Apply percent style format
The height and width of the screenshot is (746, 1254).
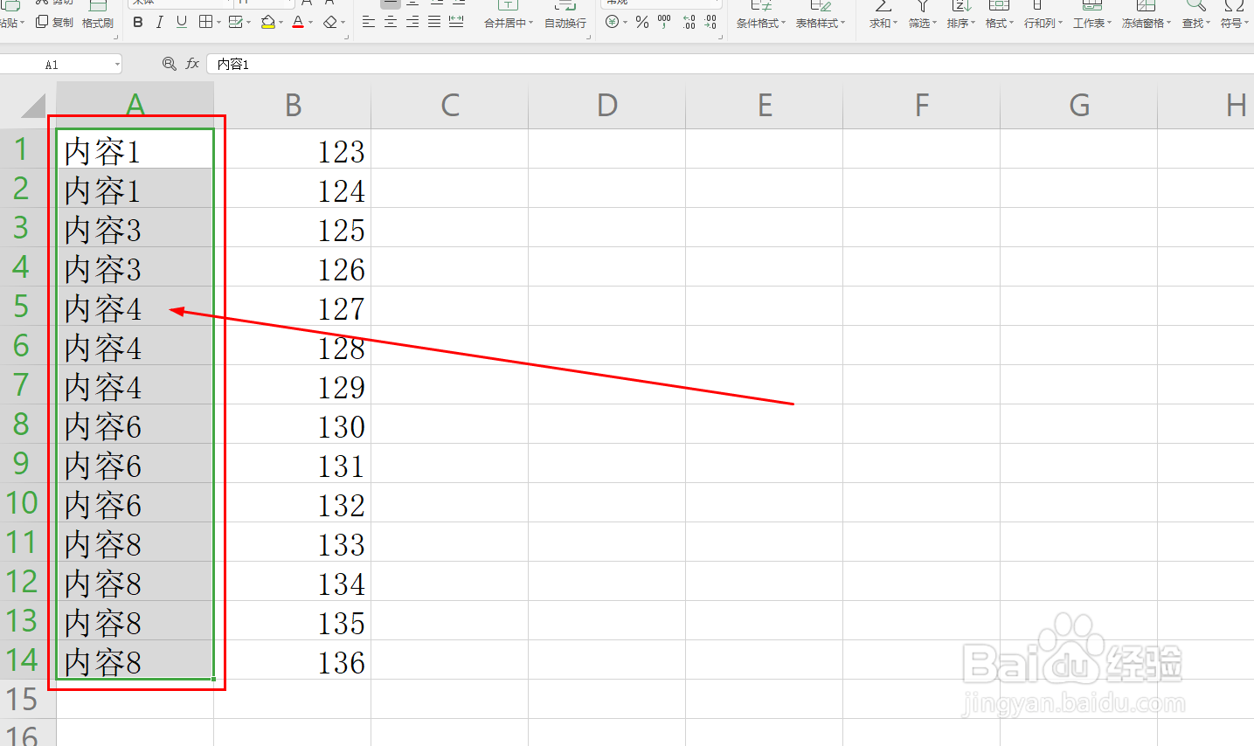click(x=642, y=23)
